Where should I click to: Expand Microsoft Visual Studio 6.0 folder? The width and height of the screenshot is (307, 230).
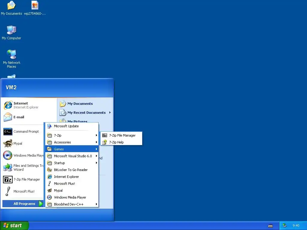coord(72,156)
